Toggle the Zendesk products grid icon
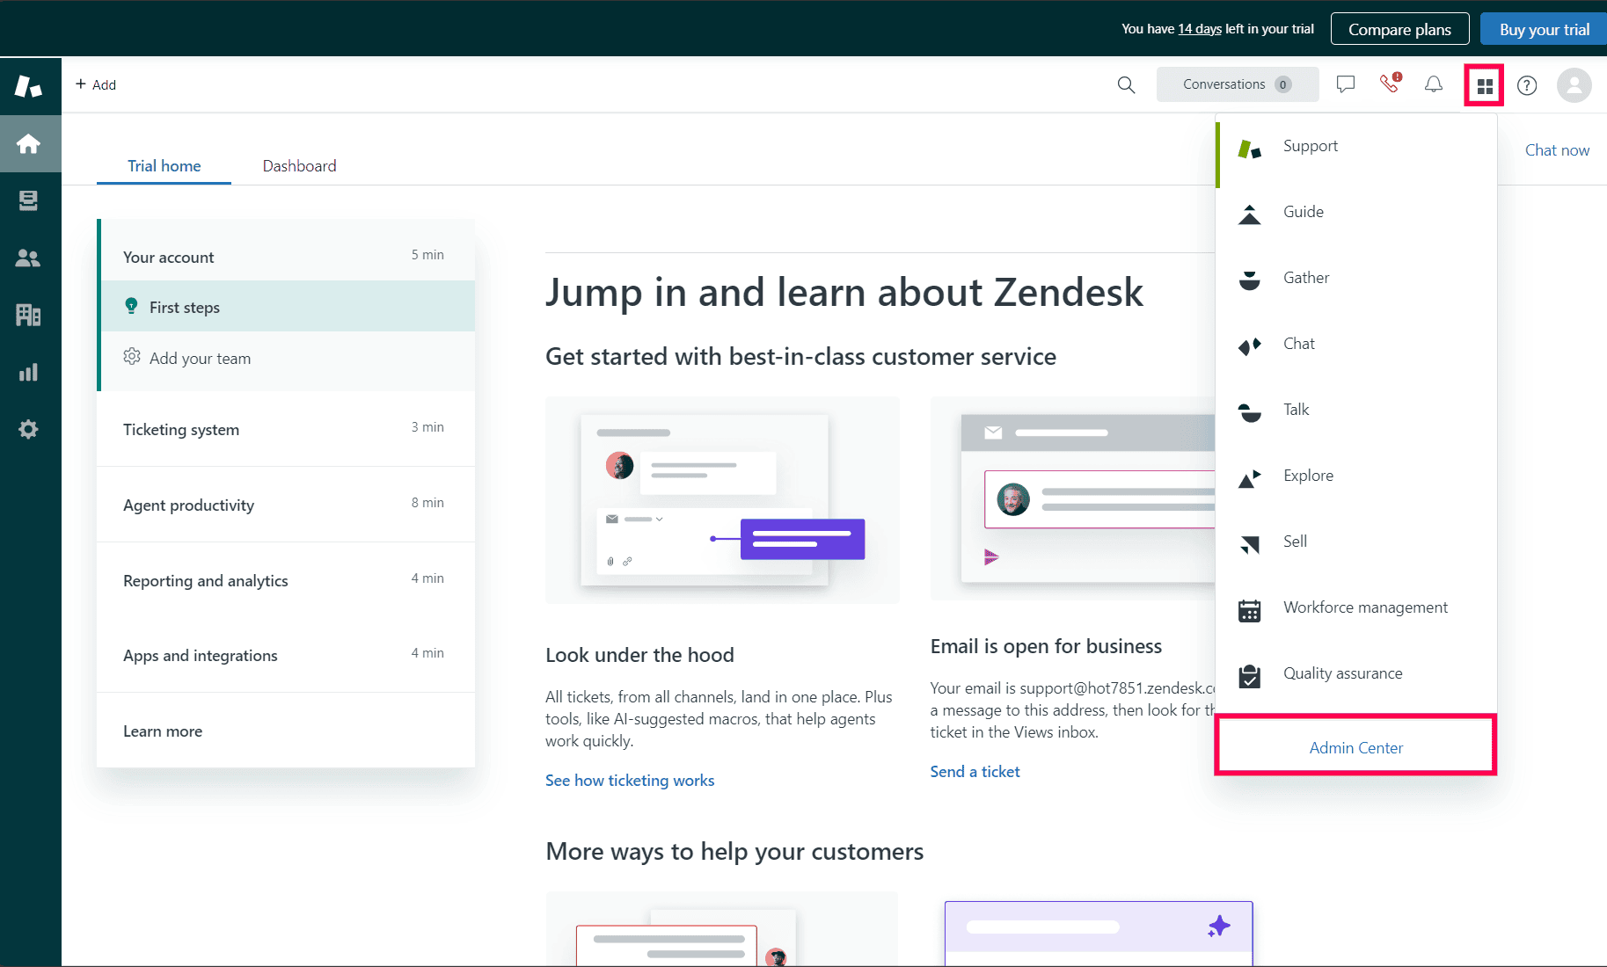The image size is (1607, 967). (x=1485, y=85)
